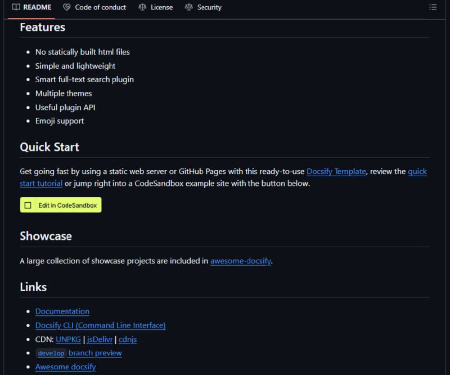Click 'Simple and lightweight' list item

(x=75, y=66)
